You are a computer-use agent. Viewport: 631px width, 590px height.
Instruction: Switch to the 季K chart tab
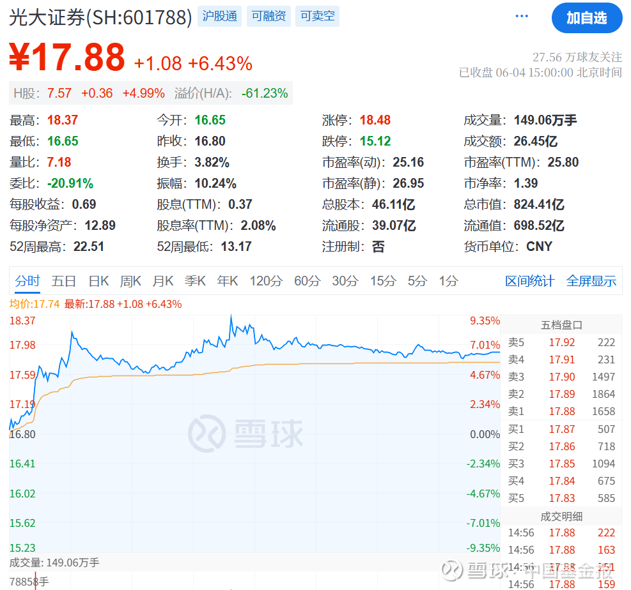[x=195, y=280]
